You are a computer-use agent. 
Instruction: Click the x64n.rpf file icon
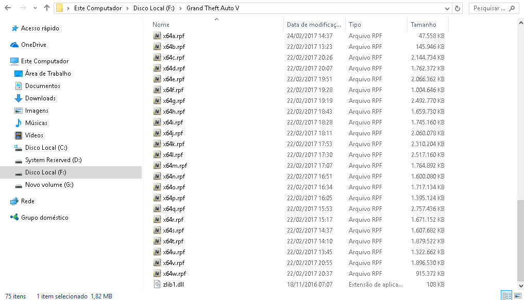(x=157, y=176)
